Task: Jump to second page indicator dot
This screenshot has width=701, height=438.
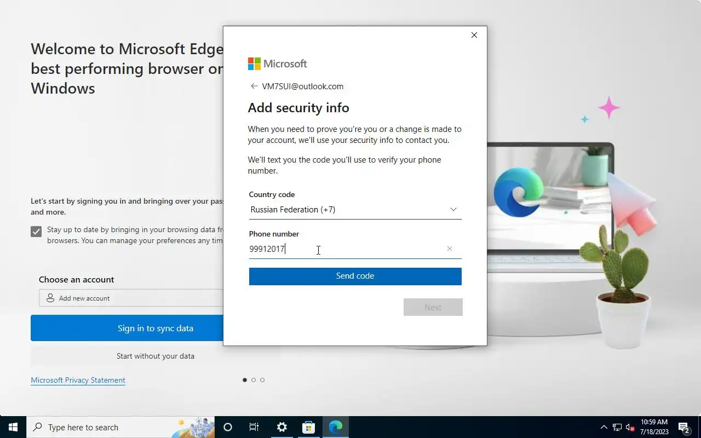Action: [254, 380]
